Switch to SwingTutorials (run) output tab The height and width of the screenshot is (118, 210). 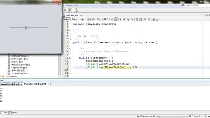10,84
